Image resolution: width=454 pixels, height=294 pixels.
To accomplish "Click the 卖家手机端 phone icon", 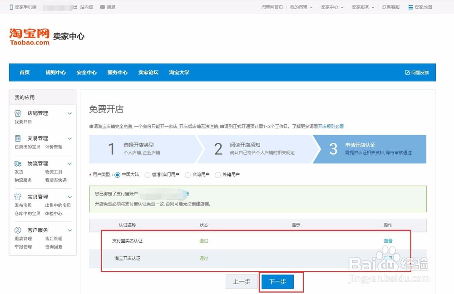I will coord(11,7).
